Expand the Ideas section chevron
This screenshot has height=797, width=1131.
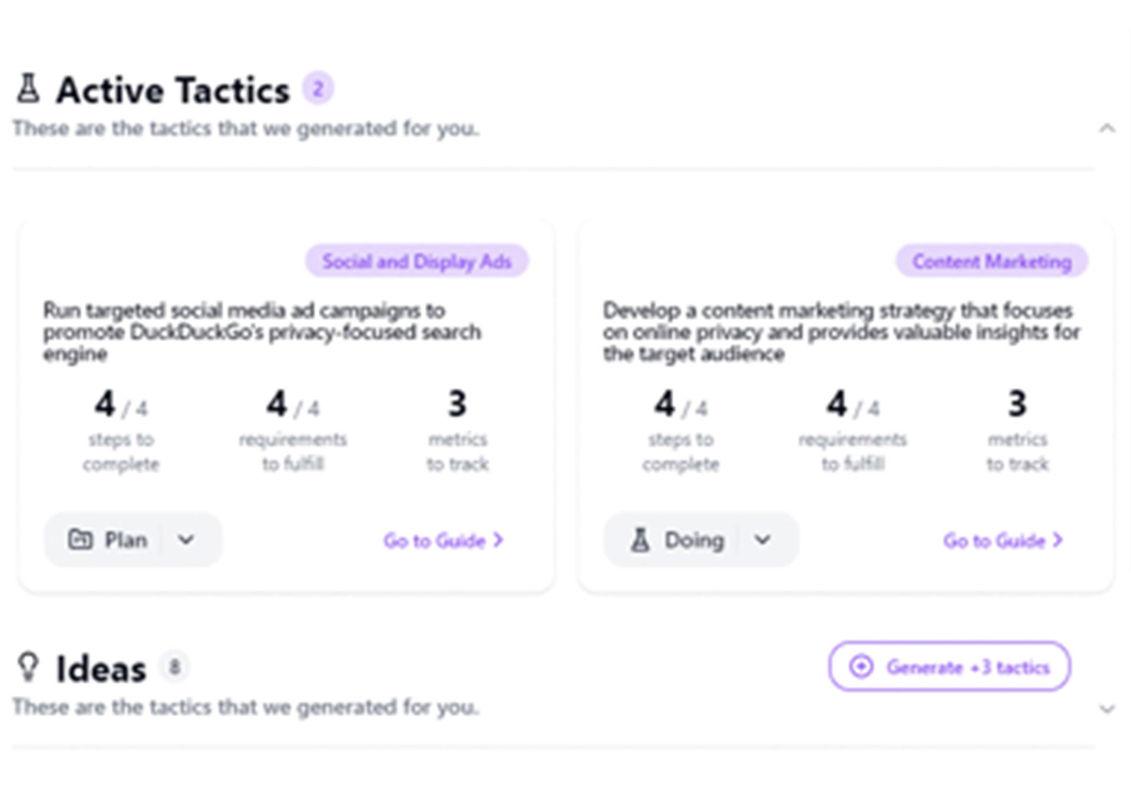pos(1107,708)
